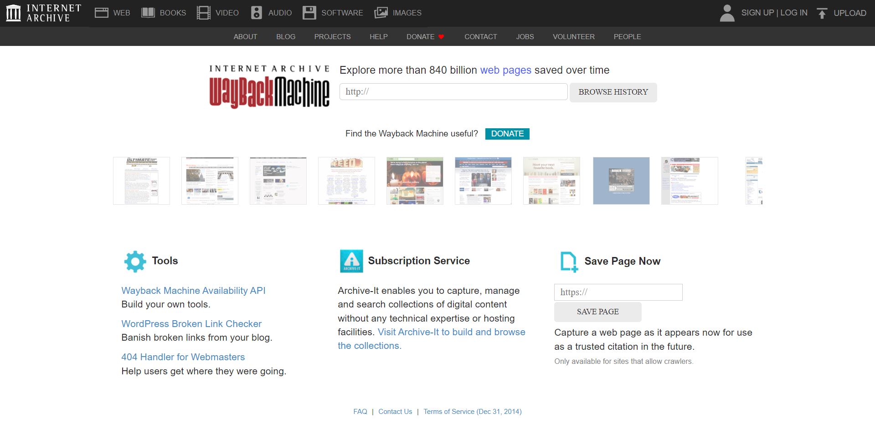Open the candle-photo site thumbnail

[x=415, y=181]
